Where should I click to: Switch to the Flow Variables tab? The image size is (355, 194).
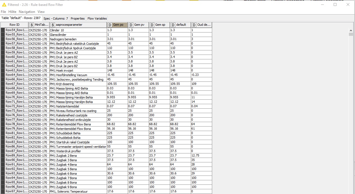97,18
